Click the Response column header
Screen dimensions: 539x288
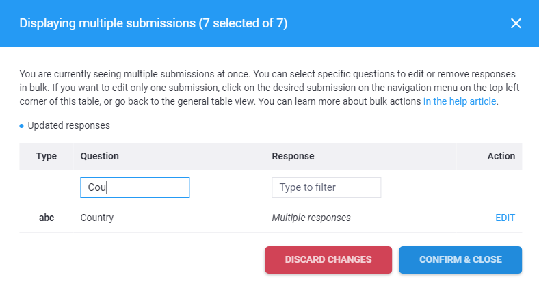pyautogui.click(x=293, y=156)
